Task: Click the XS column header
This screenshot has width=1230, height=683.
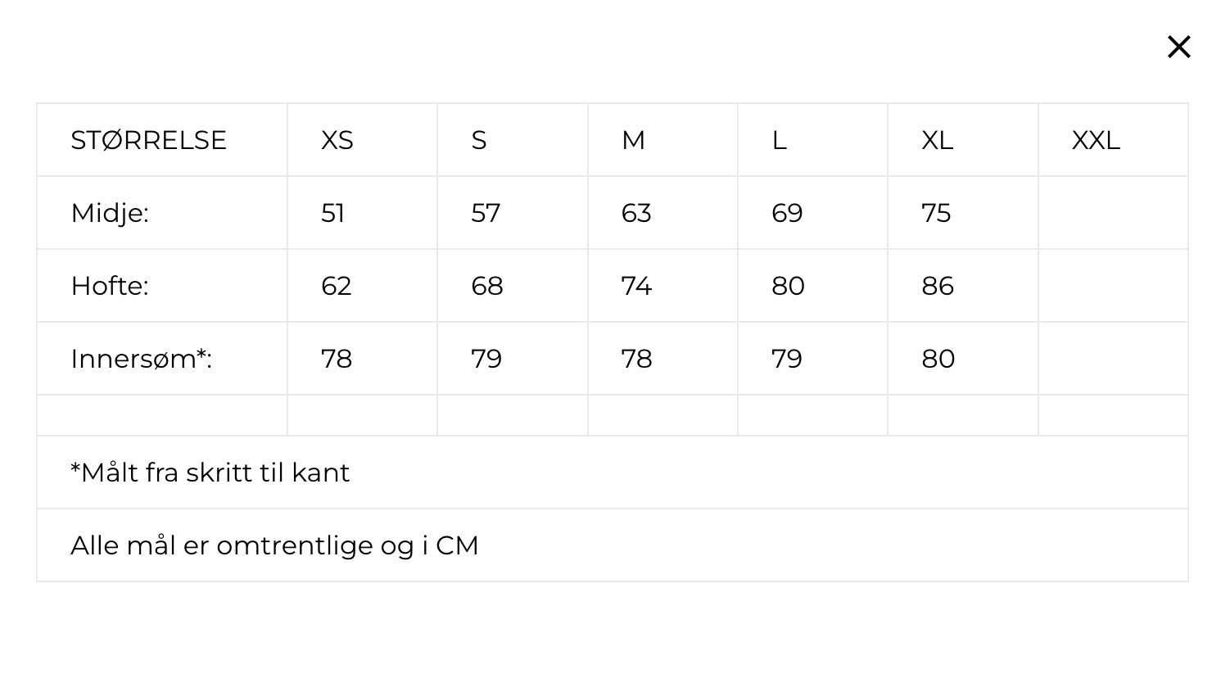Action: (x=337, y=140)
